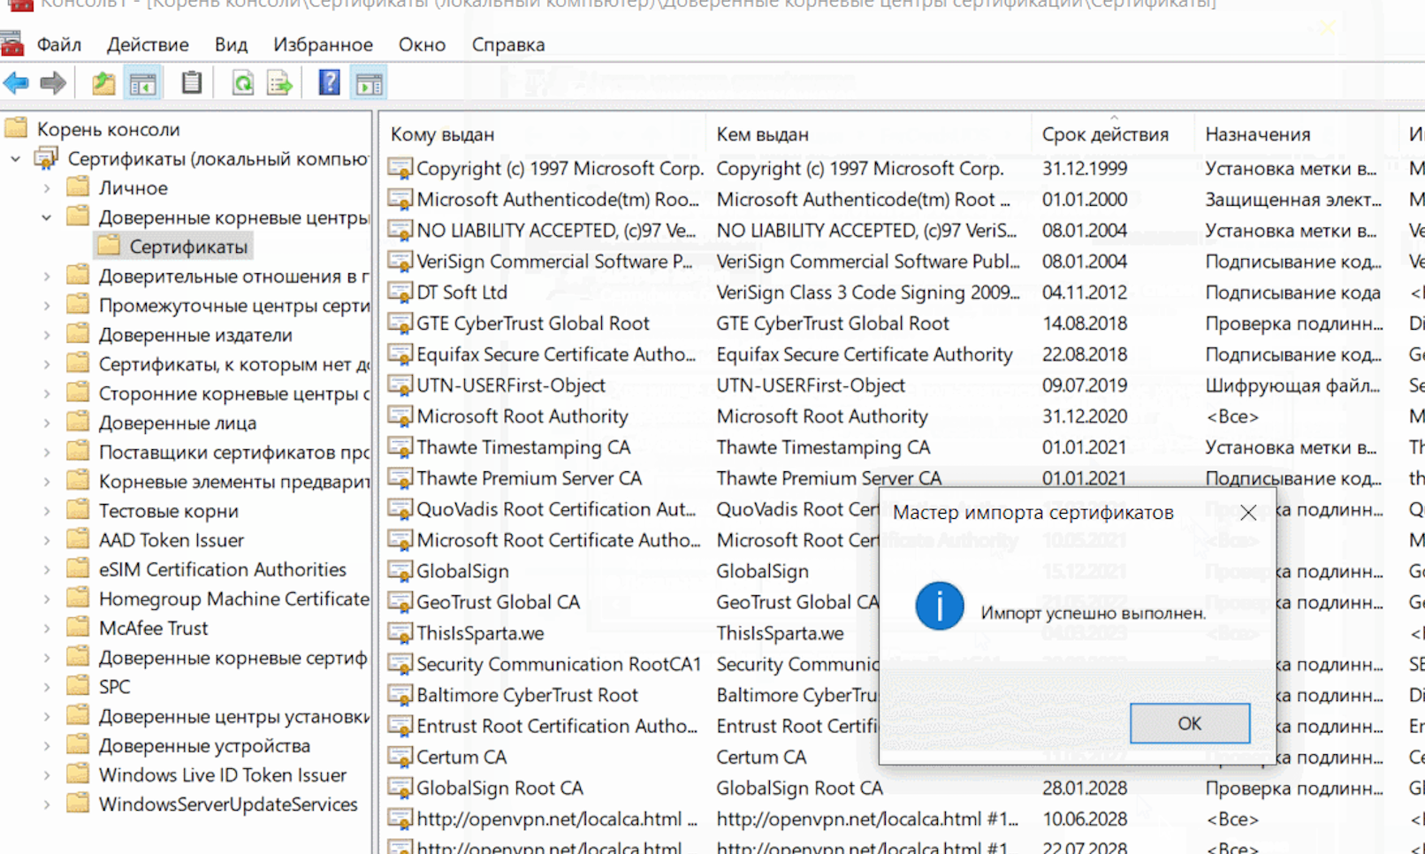Screen dimensions: 1425x854
Task: Click the Корень консоли folder icon
Action: pyautogui.click(x=17, y=129)
